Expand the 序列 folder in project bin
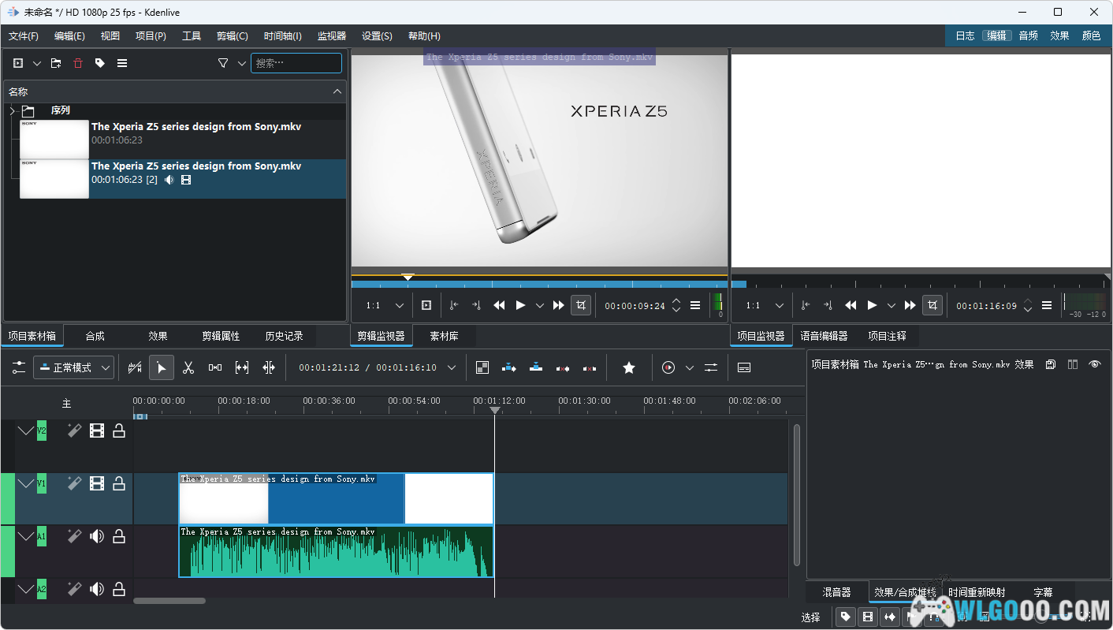Viewport: 1113px width, 630px height. [12, 111]
